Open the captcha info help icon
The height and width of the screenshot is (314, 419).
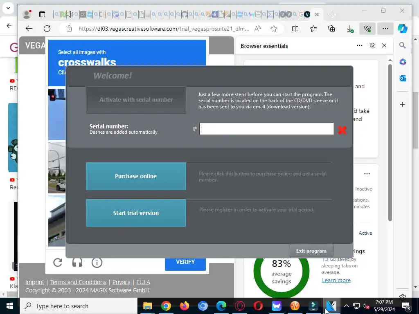97,262
